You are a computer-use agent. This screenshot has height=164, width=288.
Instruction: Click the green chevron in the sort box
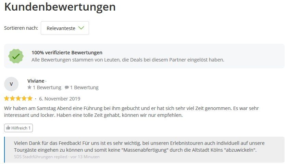click(81, 28)
